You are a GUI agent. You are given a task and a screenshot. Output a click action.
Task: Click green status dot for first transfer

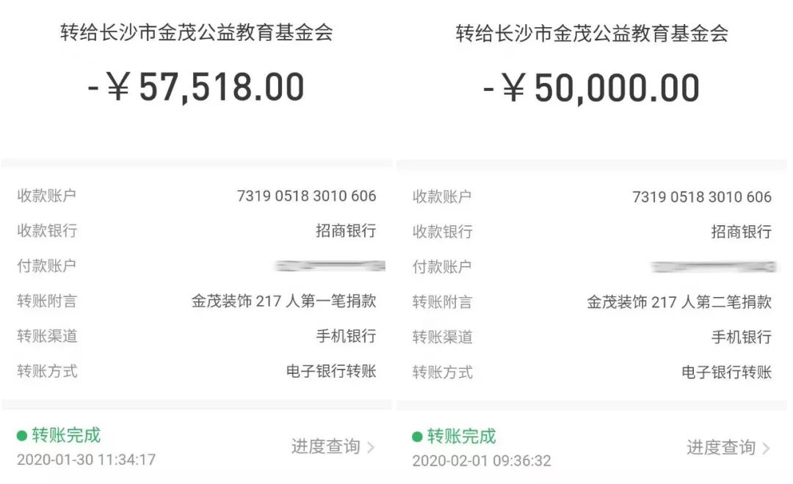click(x=22, y=436)
